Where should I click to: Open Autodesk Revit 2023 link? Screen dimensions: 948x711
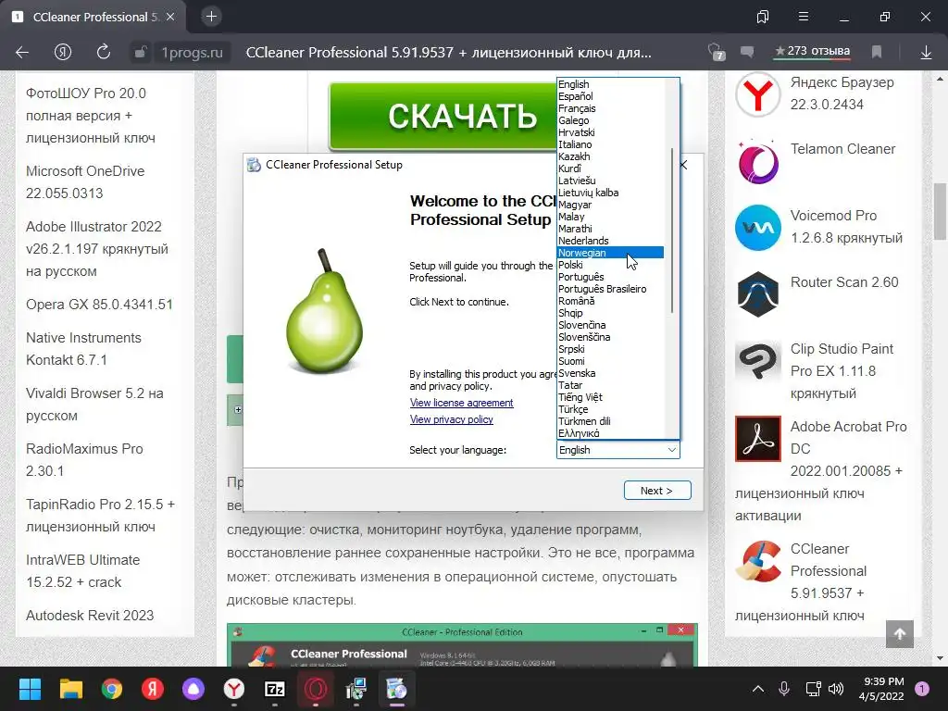click(x=90, y=616)
